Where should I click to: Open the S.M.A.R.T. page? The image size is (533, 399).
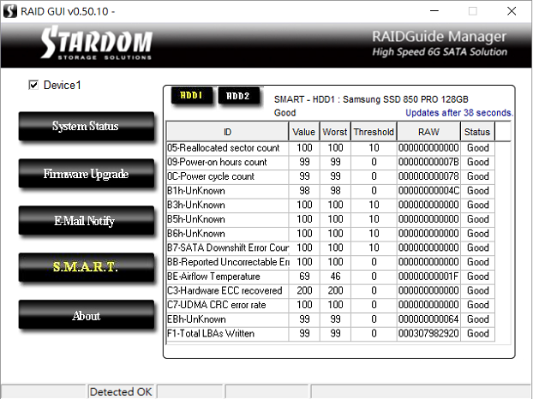pyautogui.click(x=86, y=267)
